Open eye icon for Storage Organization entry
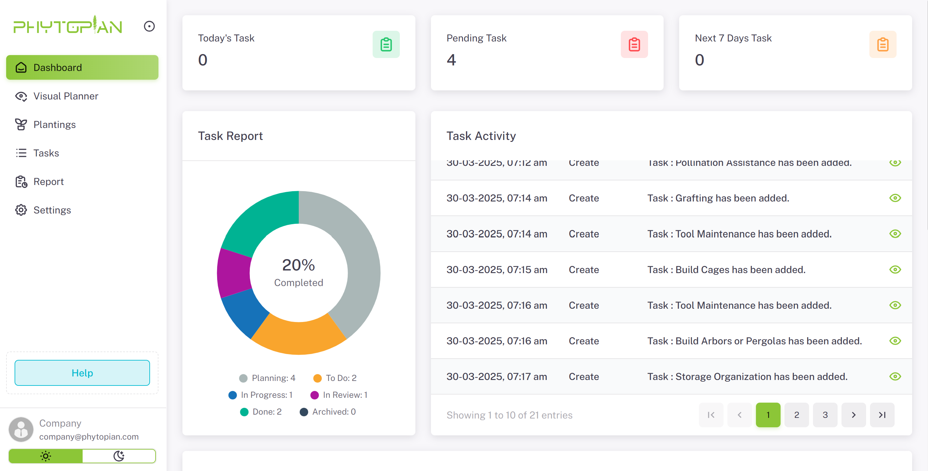 click(895, 377)
